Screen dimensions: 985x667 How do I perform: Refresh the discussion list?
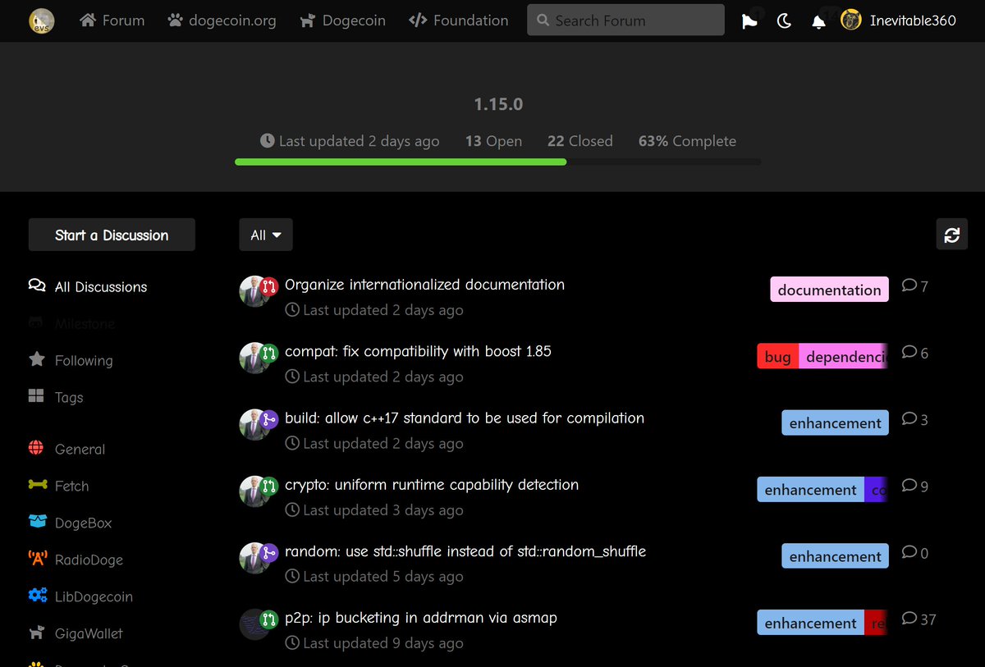952,235
